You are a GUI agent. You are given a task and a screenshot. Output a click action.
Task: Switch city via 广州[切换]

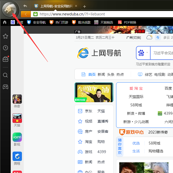[134, 38]
